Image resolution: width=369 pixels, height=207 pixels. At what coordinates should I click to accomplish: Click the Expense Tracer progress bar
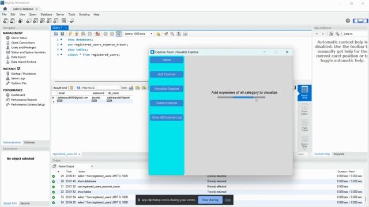click(x=241, y=97)
